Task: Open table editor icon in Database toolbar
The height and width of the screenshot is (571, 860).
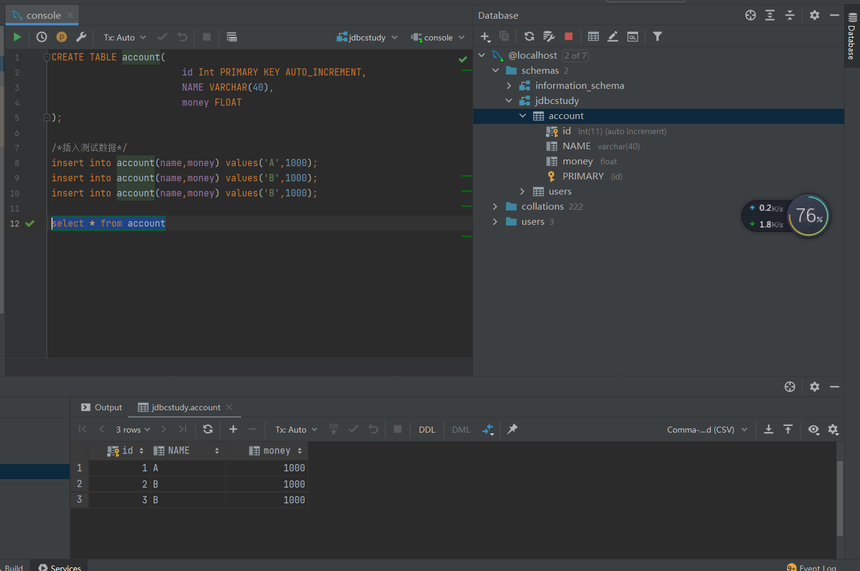Action: tap(593, 37)
